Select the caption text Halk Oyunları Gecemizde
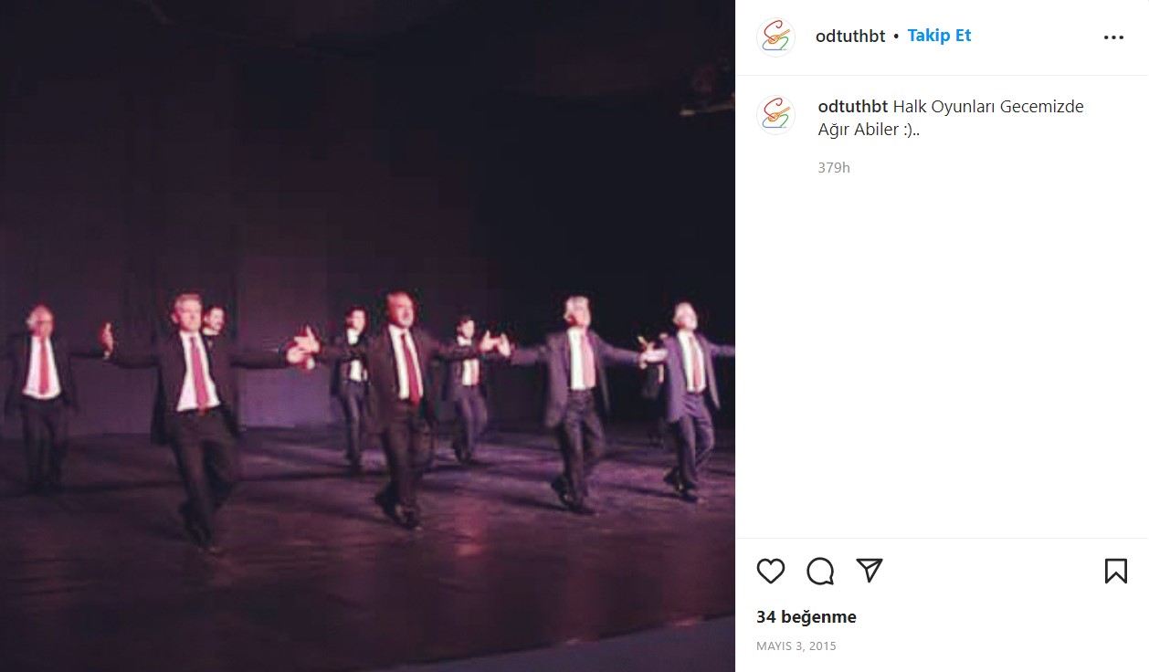This screenshot has width=1149, height=672. tap(988, 106)
